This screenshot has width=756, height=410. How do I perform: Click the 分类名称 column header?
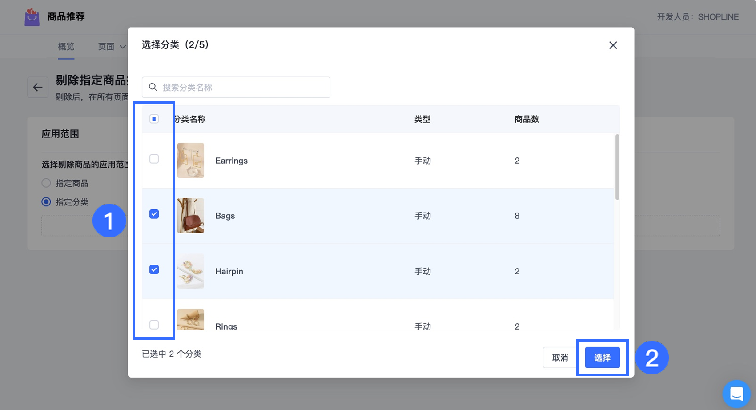tap(190, 119)
